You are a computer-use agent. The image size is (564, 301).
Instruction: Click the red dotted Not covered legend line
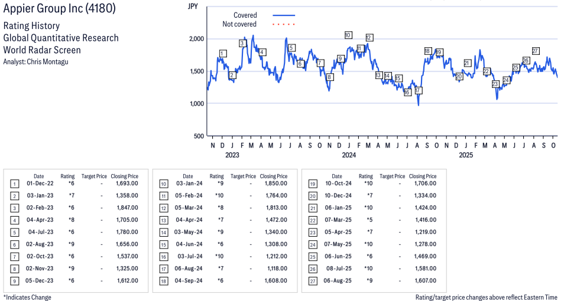tap(284, 24)
